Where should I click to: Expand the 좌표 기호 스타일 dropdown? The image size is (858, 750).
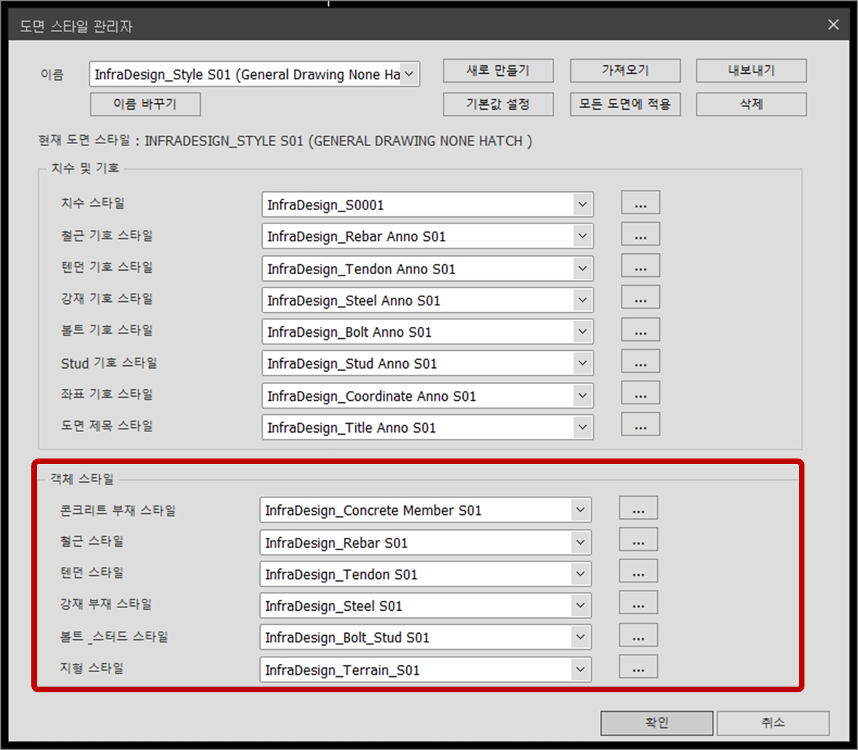pyautogui.click(x=582, y=395)
